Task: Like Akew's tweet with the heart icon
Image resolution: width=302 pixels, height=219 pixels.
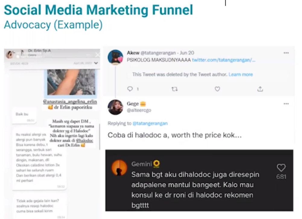Action: click(217, 89)
